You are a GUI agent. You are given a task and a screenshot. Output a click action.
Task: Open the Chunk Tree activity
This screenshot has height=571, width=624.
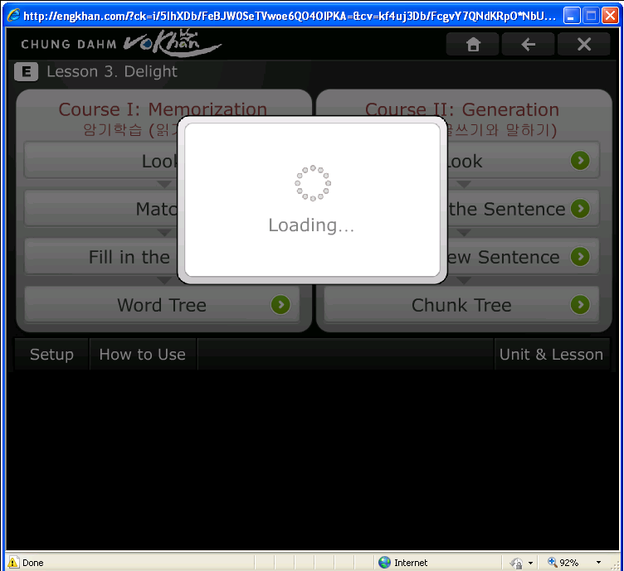coord(461,305)
